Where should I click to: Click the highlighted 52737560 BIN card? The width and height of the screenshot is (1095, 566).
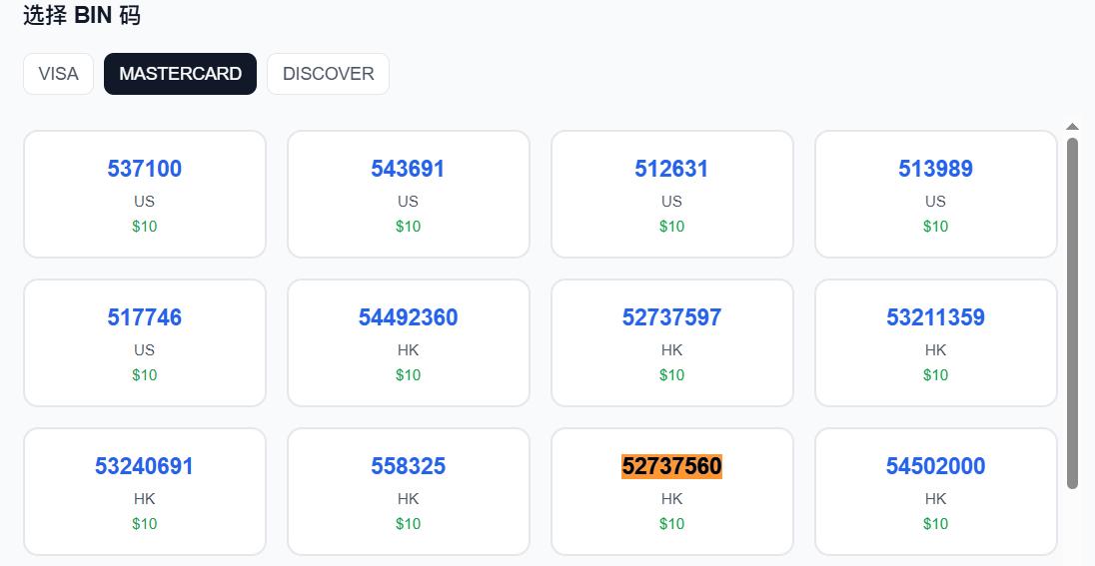coord(671,491)
